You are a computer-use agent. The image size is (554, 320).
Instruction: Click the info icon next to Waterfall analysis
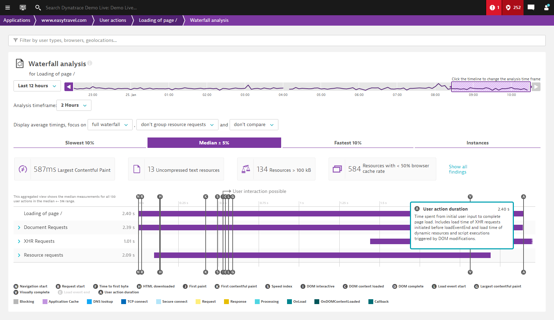(90, 63)
